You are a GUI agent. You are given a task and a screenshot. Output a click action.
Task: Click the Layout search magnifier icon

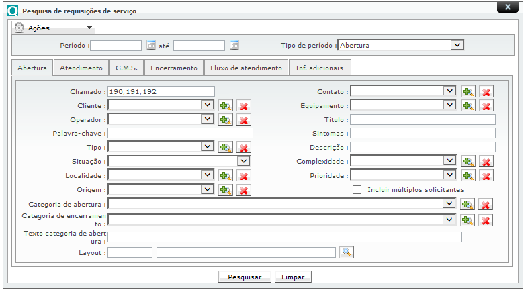[x=347, y=252]
